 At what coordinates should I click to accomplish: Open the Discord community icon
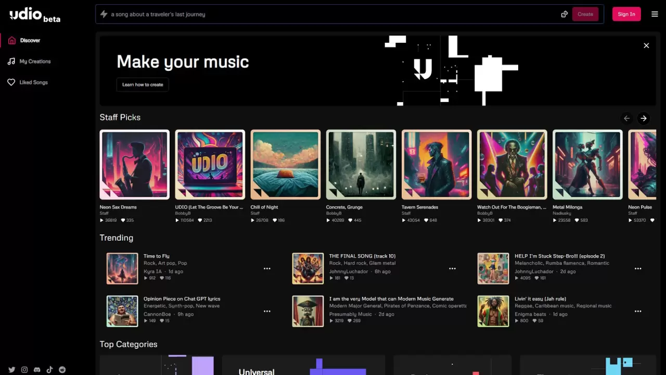pyautogui.click(x=37, y=370)
